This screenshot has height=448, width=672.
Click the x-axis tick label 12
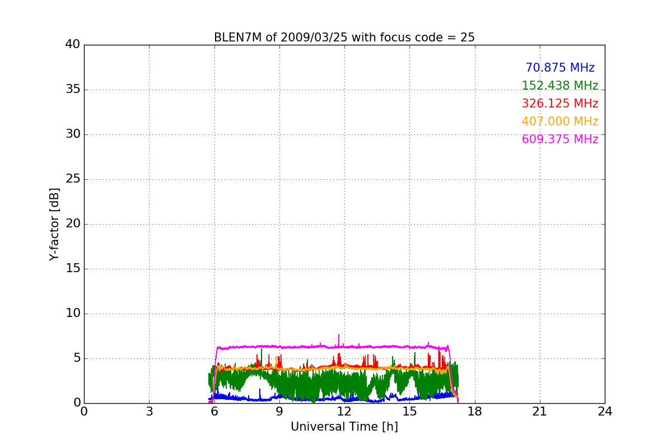[x=344, y=412]
